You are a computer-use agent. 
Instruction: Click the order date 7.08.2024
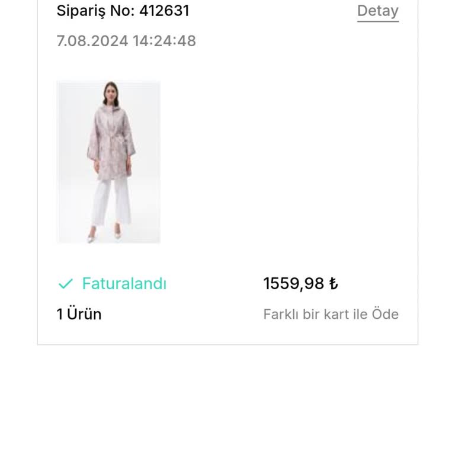[92, 41]
